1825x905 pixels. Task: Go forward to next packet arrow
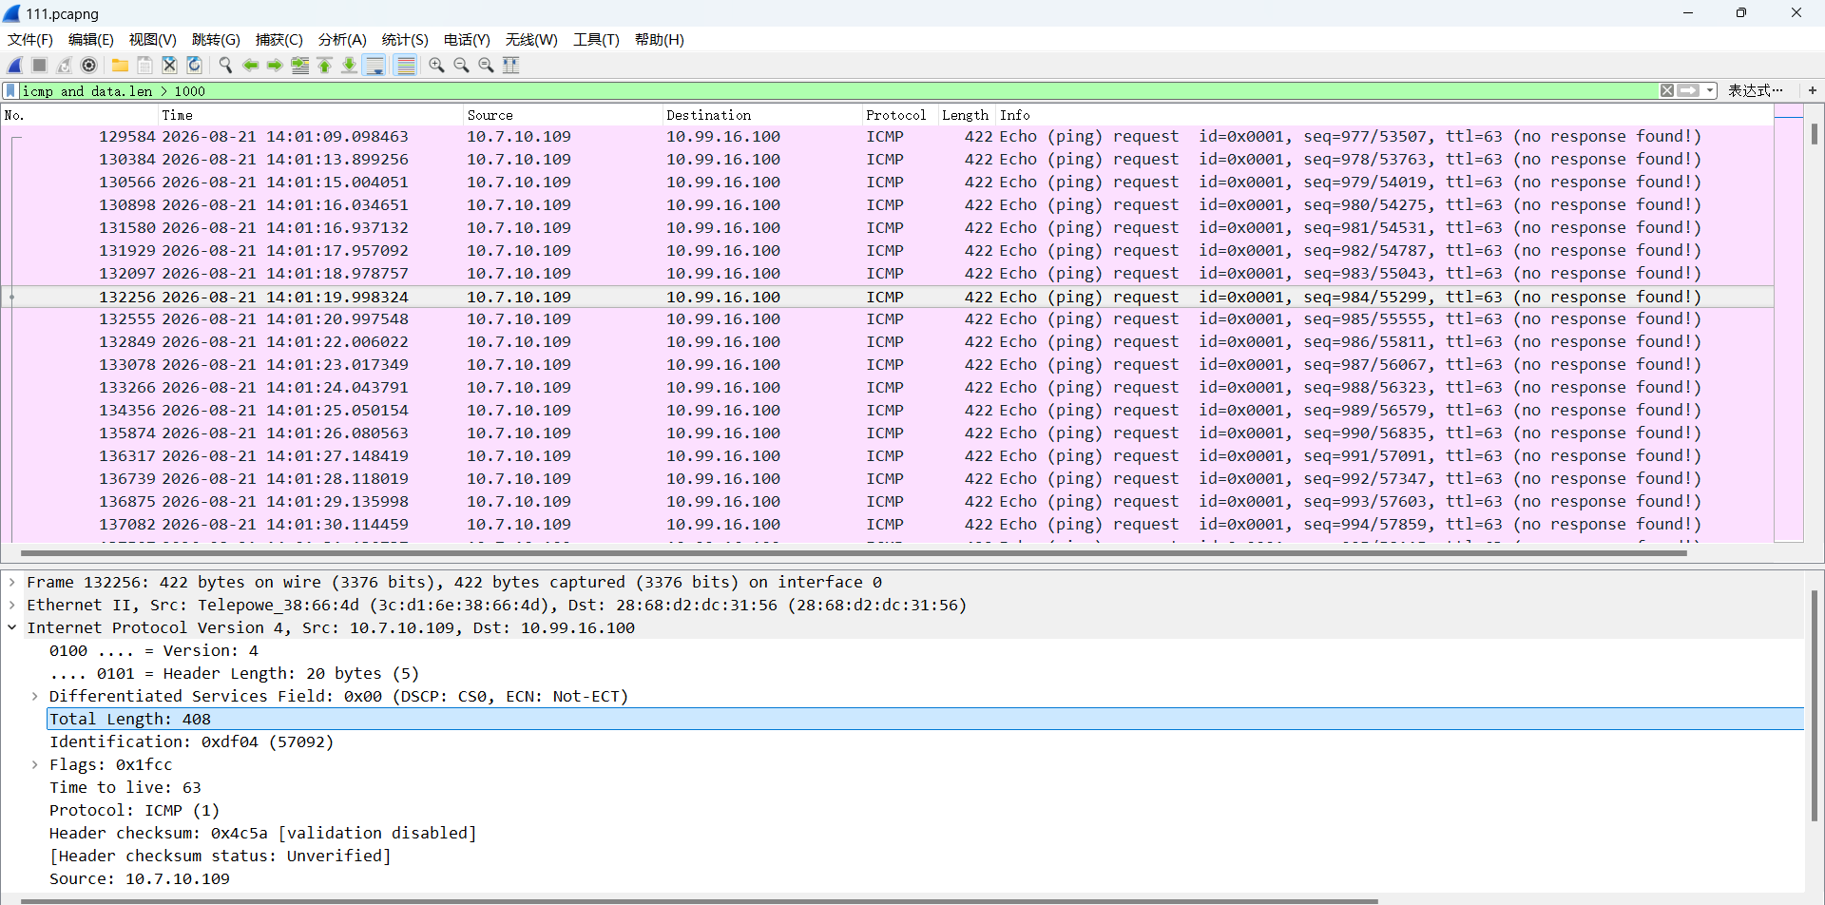(275, 66)
